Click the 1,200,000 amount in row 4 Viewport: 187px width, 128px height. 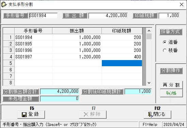[x=77, y=57]
